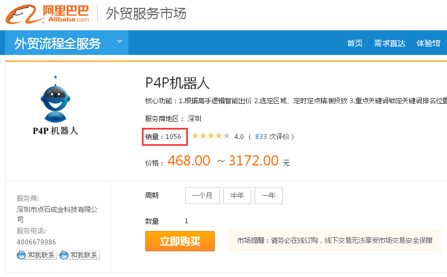Click the price 468.00 value
This screenshot has width=447, height=277.
(x=188, y=161)
